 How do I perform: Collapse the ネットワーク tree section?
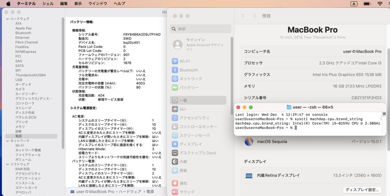[x=7, y=141]
